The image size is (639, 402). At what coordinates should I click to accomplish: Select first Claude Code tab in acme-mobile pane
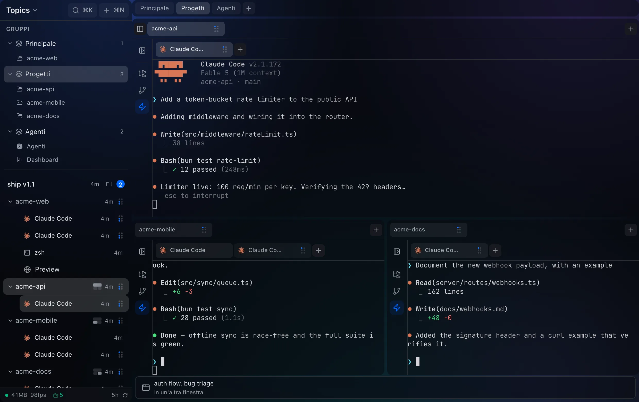point(194,250)
